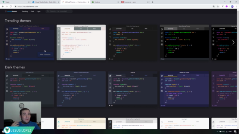Screen dimensions: 239x134
Task: Click the vscodethemes logo
Action: (11, 12)
